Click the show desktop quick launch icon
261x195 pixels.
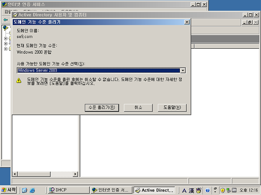coord(25,190)
